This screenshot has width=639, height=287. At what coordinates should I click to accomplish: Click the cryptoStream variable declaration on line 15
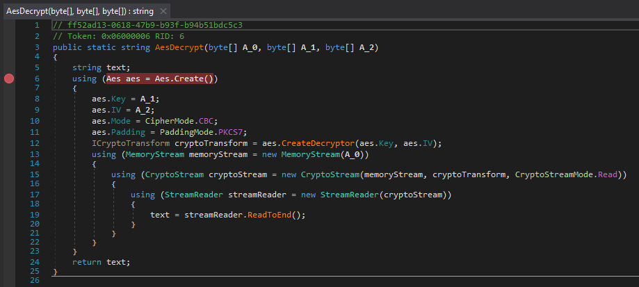click(238, 174)
